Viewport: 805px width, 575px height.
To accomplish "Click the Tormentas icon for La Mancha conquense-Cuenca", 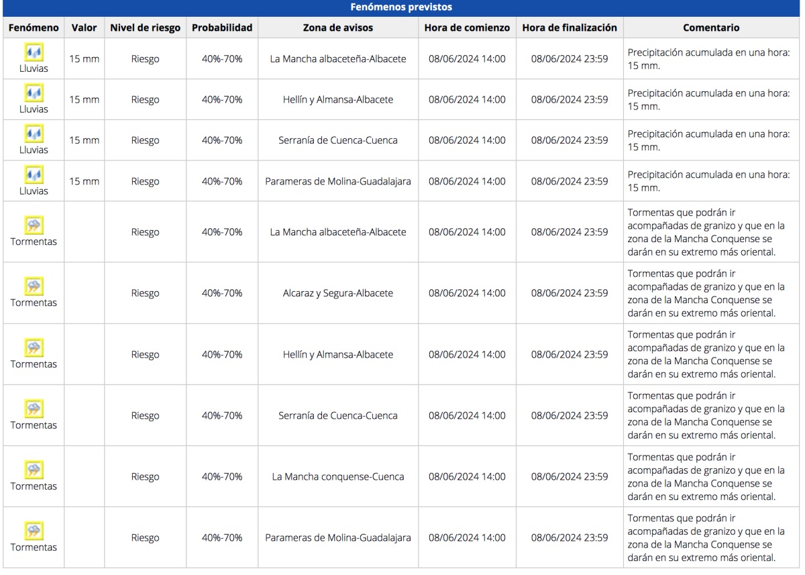I will (x=34, y=470).
